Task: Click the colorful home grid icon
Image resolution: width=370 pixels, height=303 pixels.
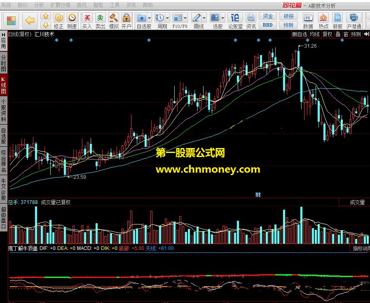Action: point(11,21)
